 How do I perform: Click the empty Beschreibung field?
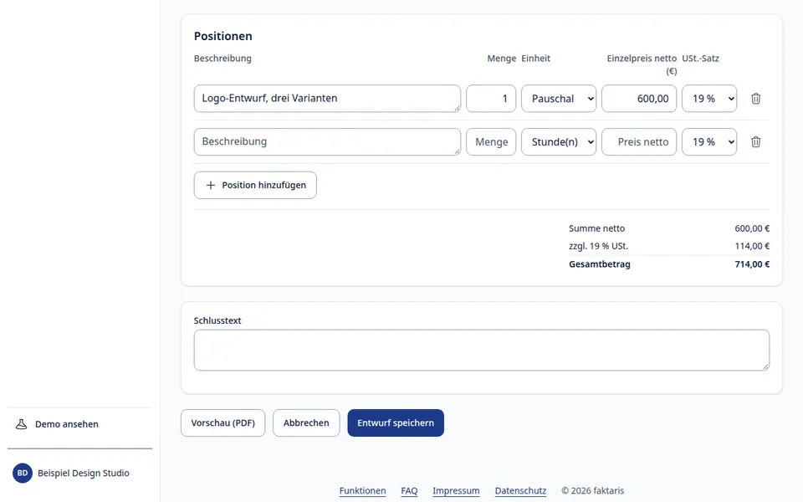(x=327, y=142)
